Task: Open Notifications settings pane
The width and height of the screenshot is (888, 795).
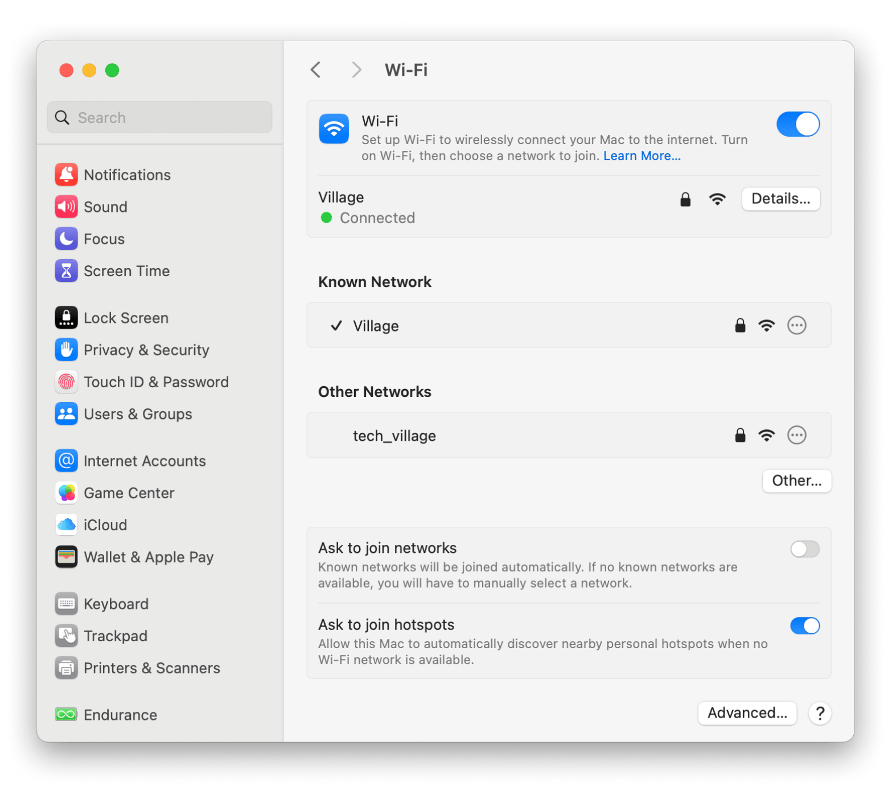Action: (127, 175)
